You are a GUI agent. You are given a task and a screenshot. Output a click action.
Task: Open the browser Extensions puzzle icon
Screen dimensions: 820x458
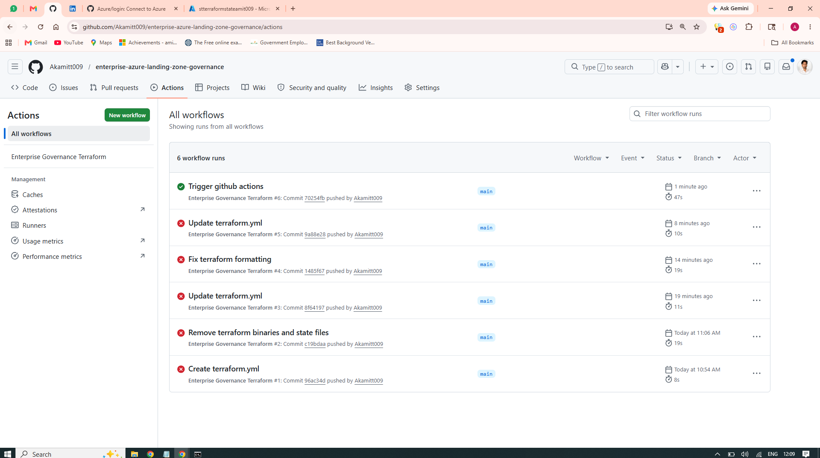pyautogui.click(x=749, y=27)
